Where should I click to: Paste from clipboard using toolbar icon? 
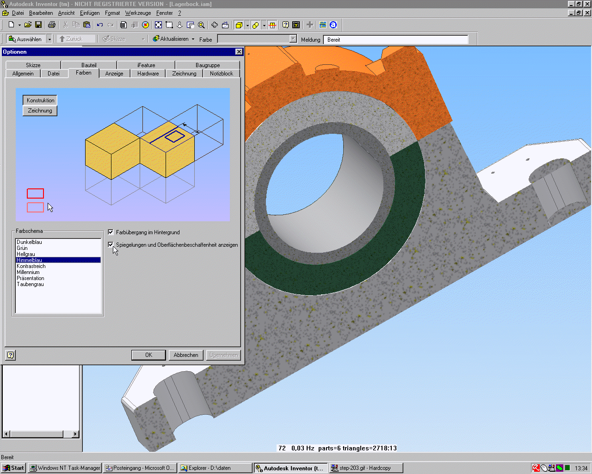86,25
